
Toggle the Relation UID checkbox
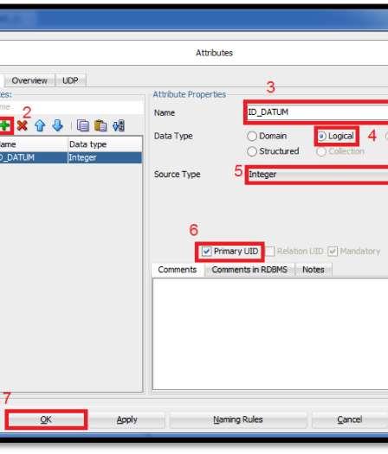point(270,252)
